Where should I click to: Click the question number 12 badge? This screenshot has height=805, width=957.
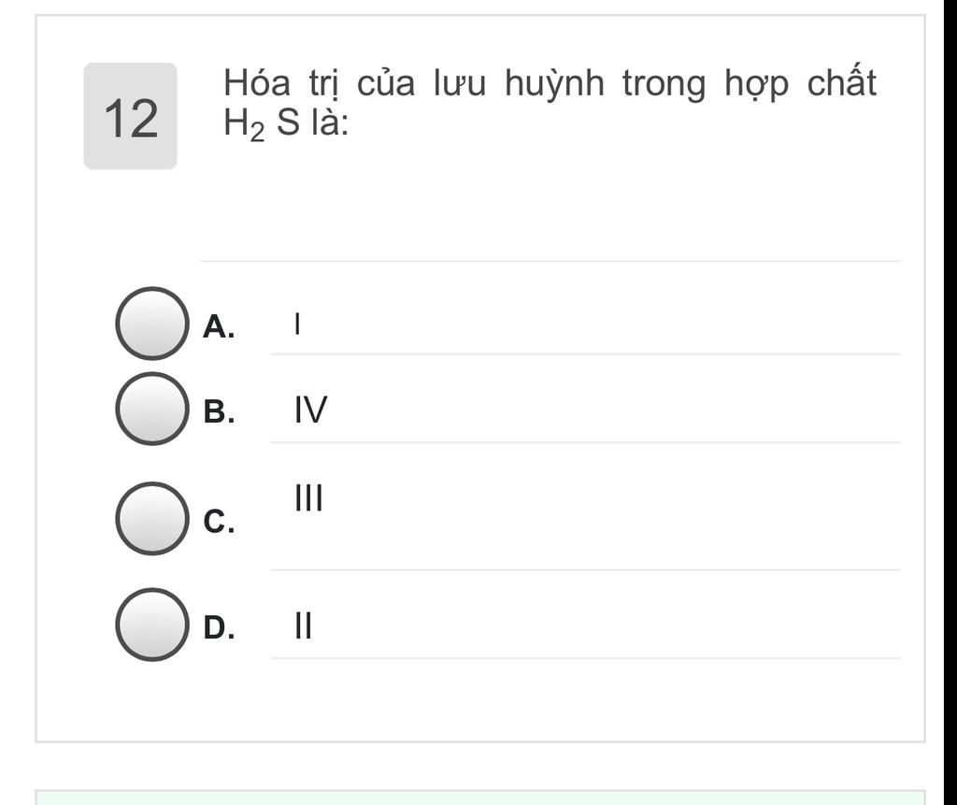(130, 117)
